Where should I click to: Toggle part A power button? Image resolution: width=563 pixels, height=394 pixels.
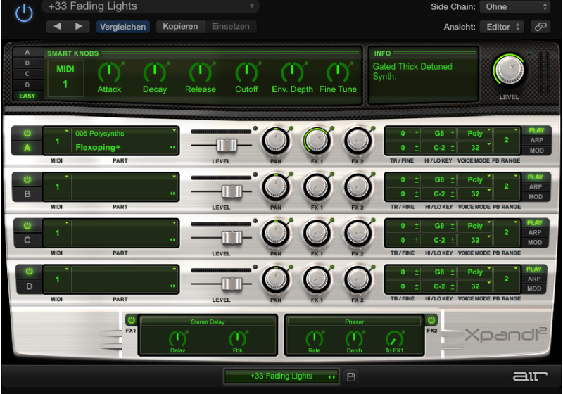tap(27, 133)
